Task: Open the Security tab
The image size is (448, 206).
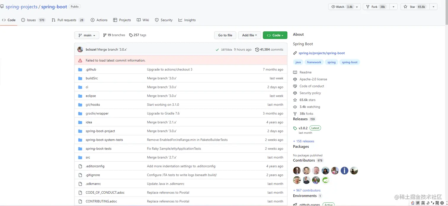Action: pyautogui.click(x=164, y=20)
